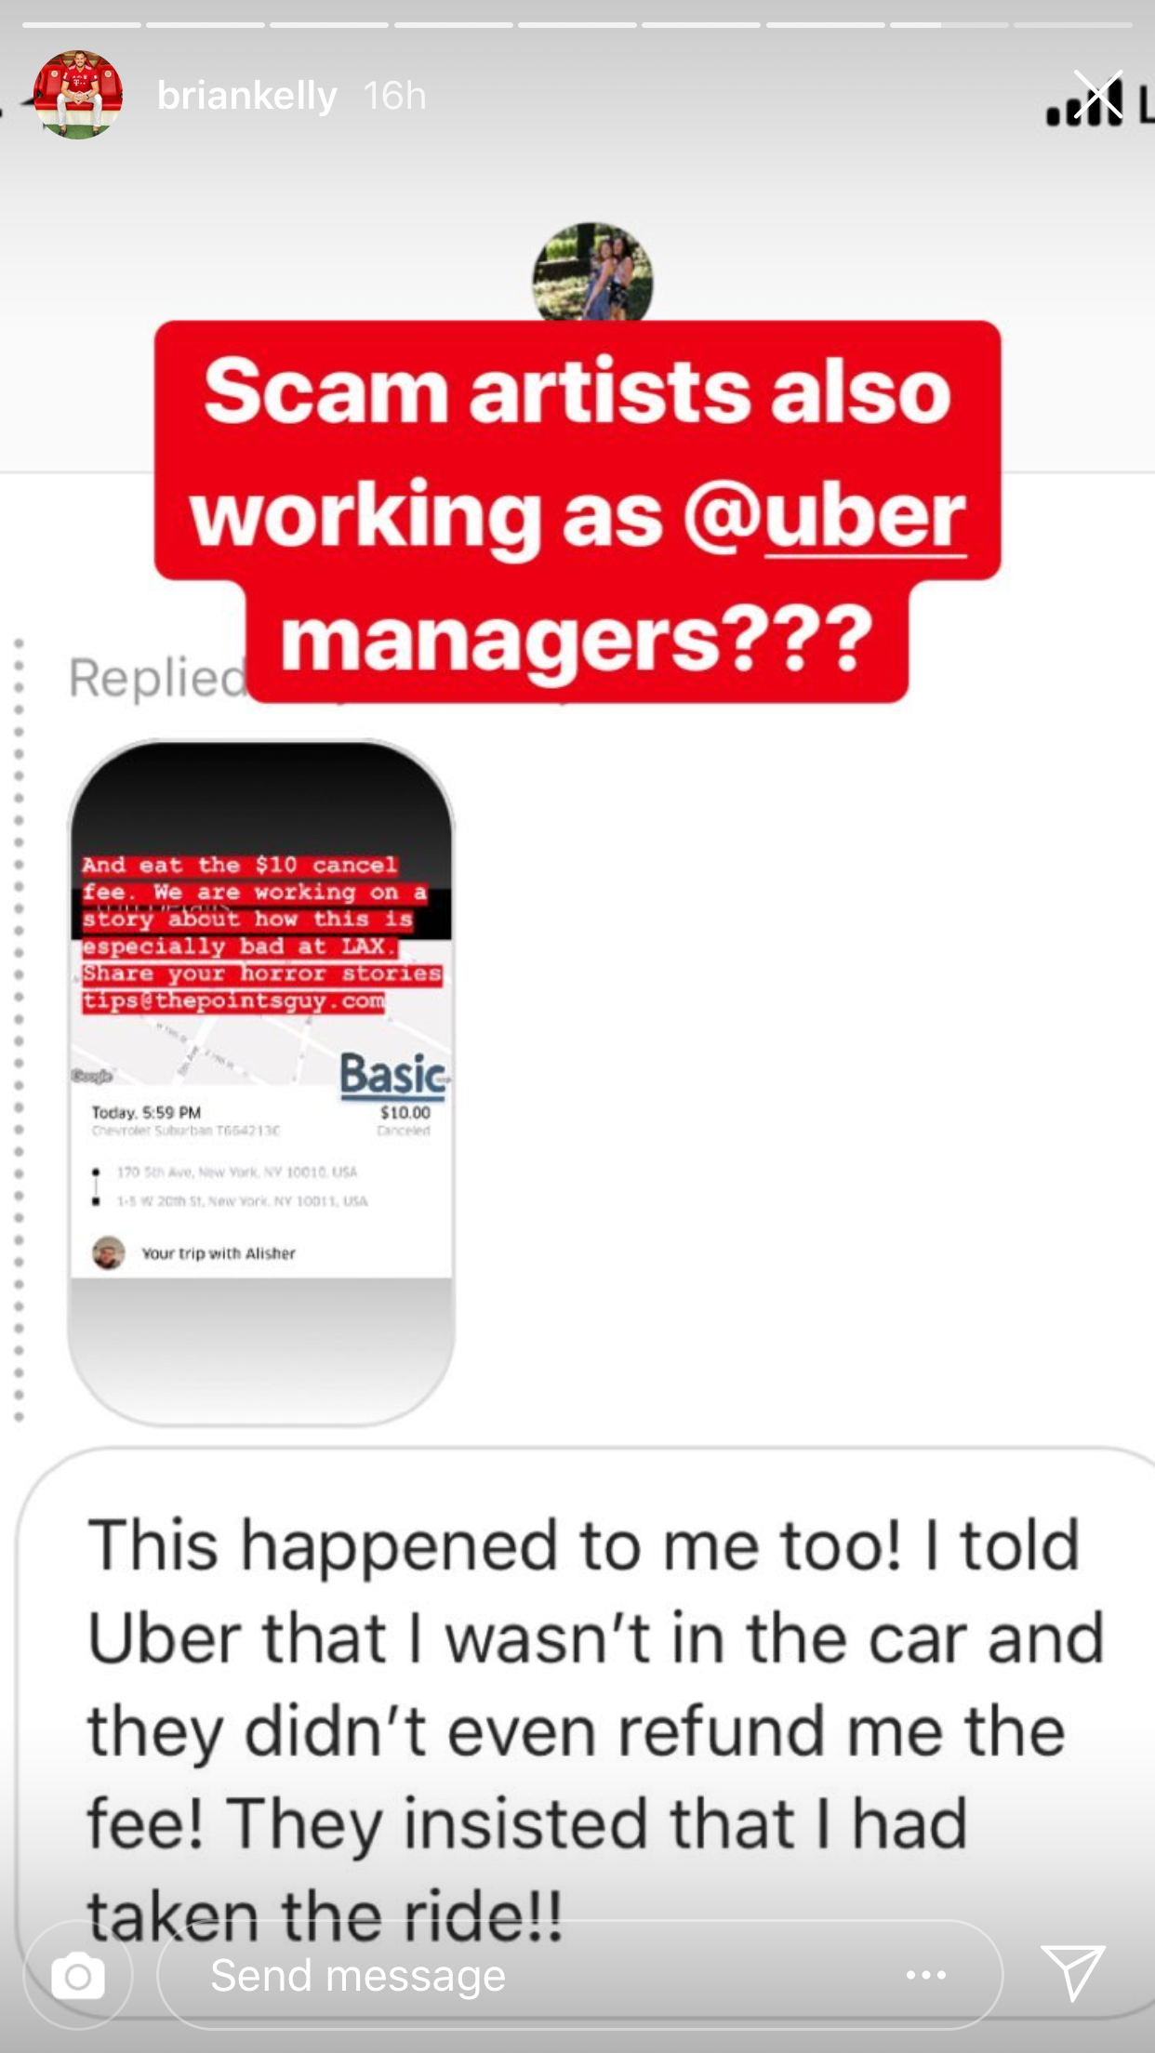Viewport: 1155px width, 2053px height.
Task: Open camera from the bottom bar
Action: 78,1975
